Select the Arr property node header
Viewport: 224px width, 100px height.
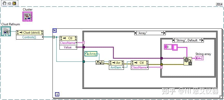pos(116,63)
